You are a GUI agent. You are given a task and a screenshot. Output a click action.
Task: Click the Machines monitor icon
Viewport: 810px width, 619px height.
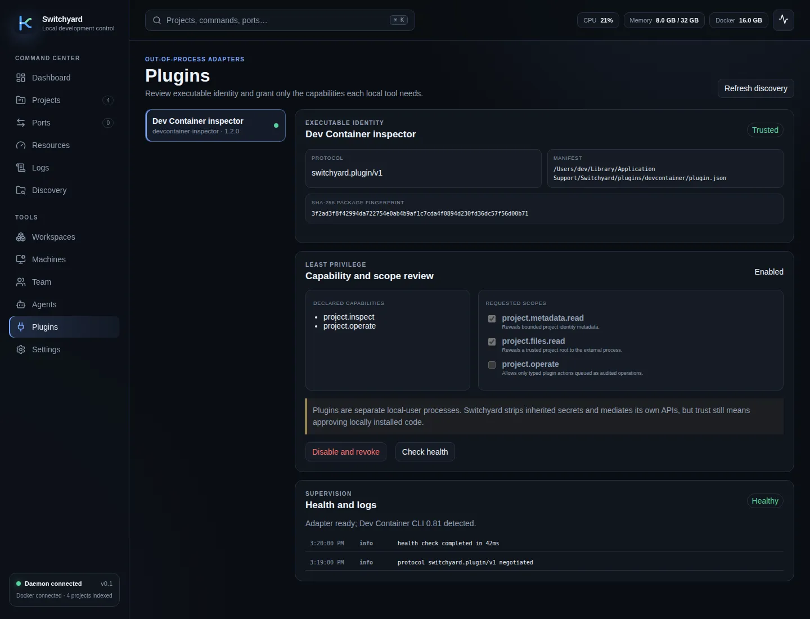[21, 259]
